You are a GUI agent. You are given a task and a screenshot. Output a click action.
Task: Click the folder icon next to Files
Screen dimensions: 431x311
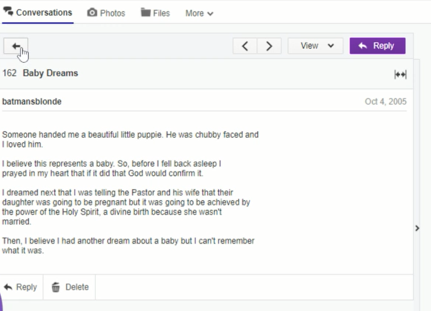pyautogui.click(x=146, y=12)
